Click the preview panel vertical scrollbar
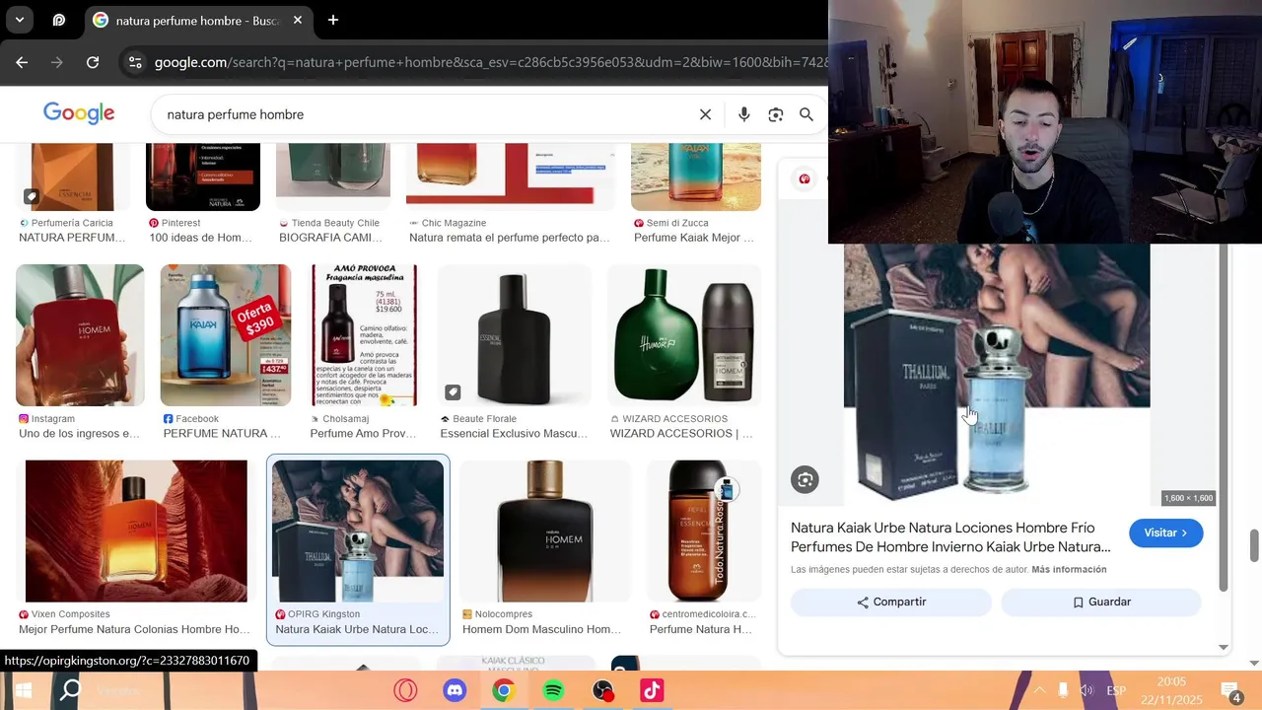 1224,419
